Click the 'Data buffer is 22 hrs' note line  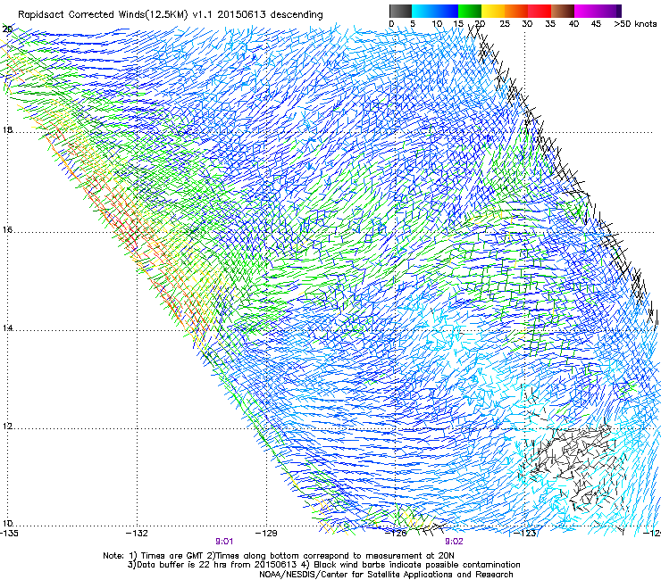click(323, 565)
